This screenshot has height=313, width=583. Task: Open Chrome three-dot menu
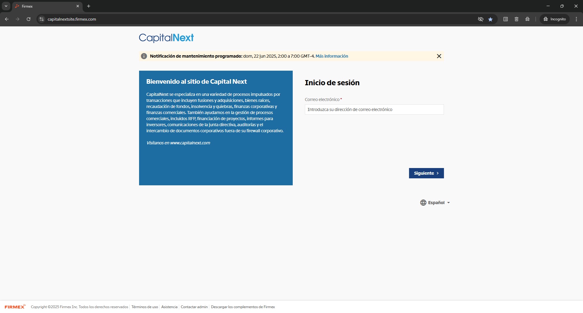click(x=576, y=19)
